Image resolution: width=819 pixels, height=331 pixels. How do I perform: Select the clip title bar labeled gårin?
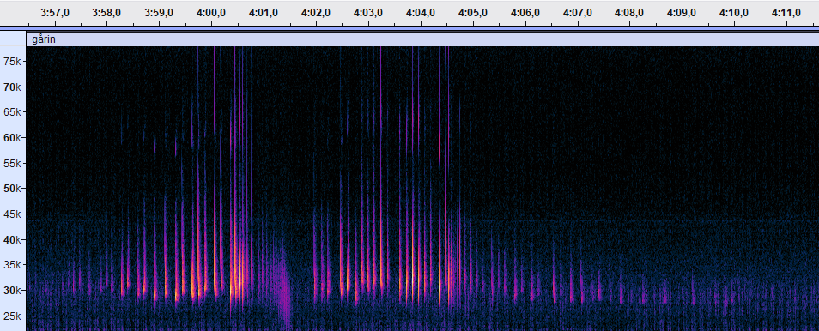[x=422, y=39]
